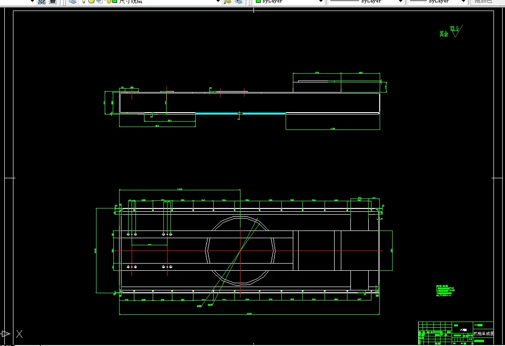Toggle the layer lock icon
This screenshot has height=346, width=505.
(108, 1)
